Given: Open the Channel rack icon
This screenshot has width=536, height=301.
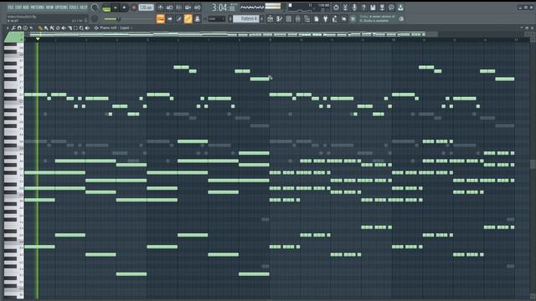Looking at the screenshot, I should click(288, 19).
